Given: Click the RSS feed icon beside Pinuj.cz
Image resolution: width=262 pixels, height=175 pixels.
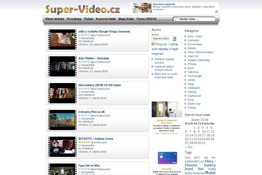Looking at the screenshot, I should coord(153,44).
